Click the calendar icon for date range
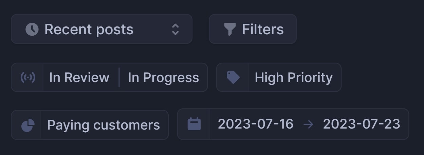This screenshot has width=424, height=155. (194, 124)
